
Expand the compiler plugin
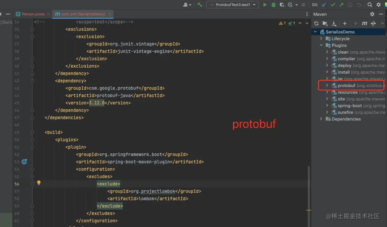(327, 59)
